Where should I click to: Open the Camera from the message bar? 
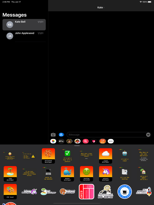click(x=53, y=135)
